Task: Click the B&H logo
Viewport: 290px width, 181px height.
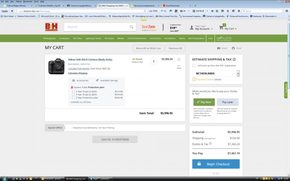Action: [51, 27]
